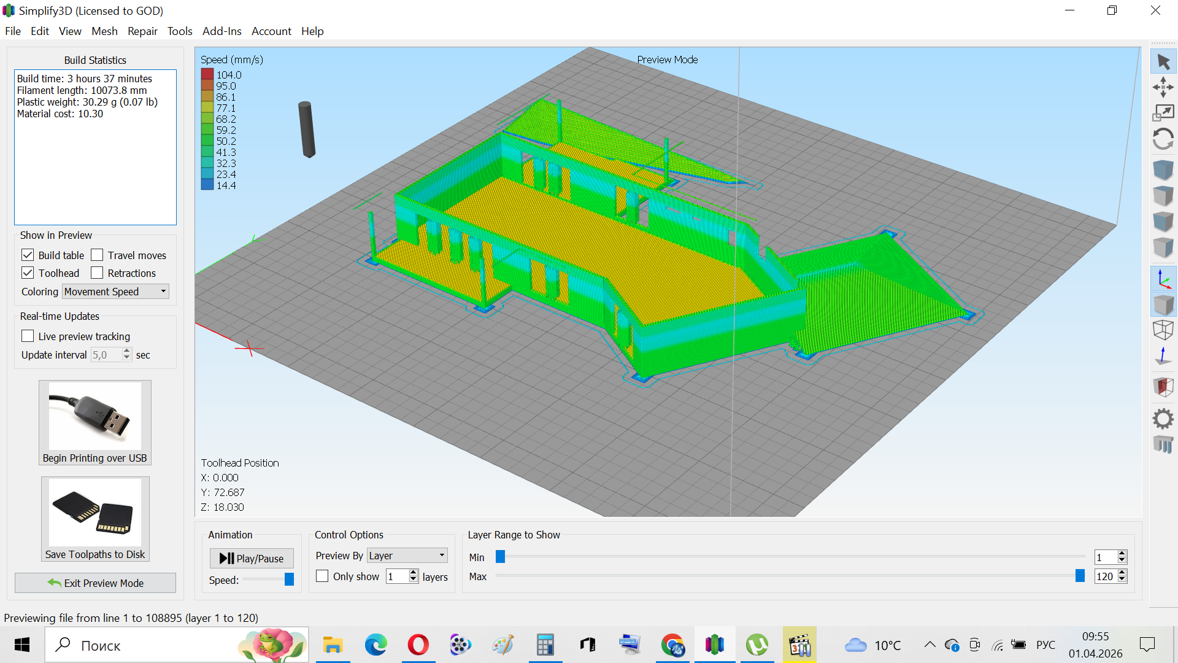Select the arrow selection tool
Screen dimensions: 1178x663
pyautogui.click(x=1163, y=61)
